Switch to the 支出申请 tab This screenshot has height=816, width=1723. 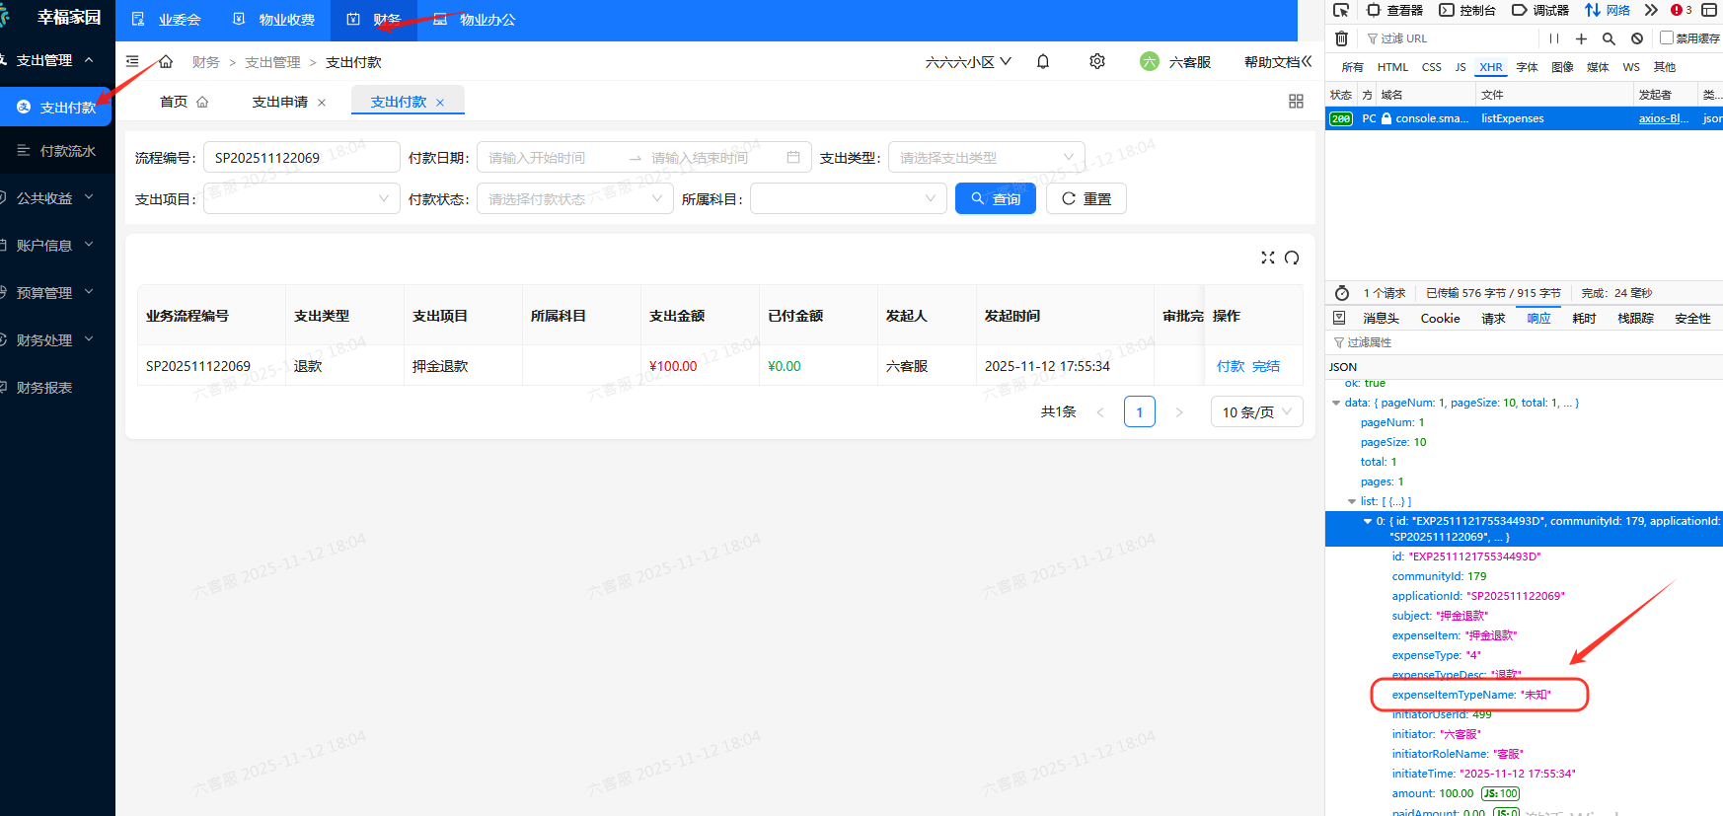(279, 102)
